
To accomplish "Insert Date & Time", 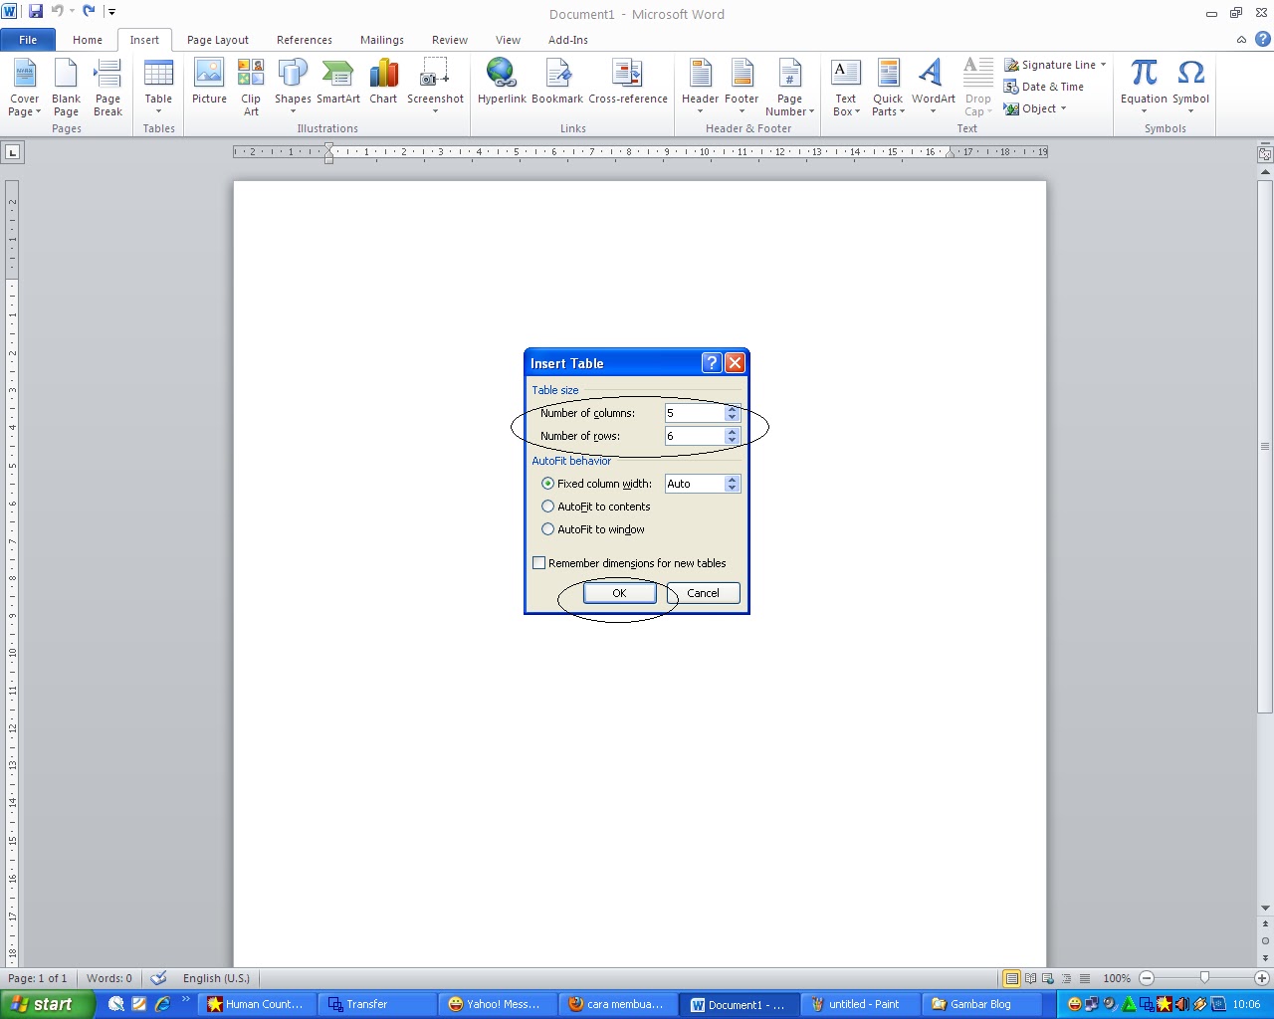I will [x=1044, y=87].
